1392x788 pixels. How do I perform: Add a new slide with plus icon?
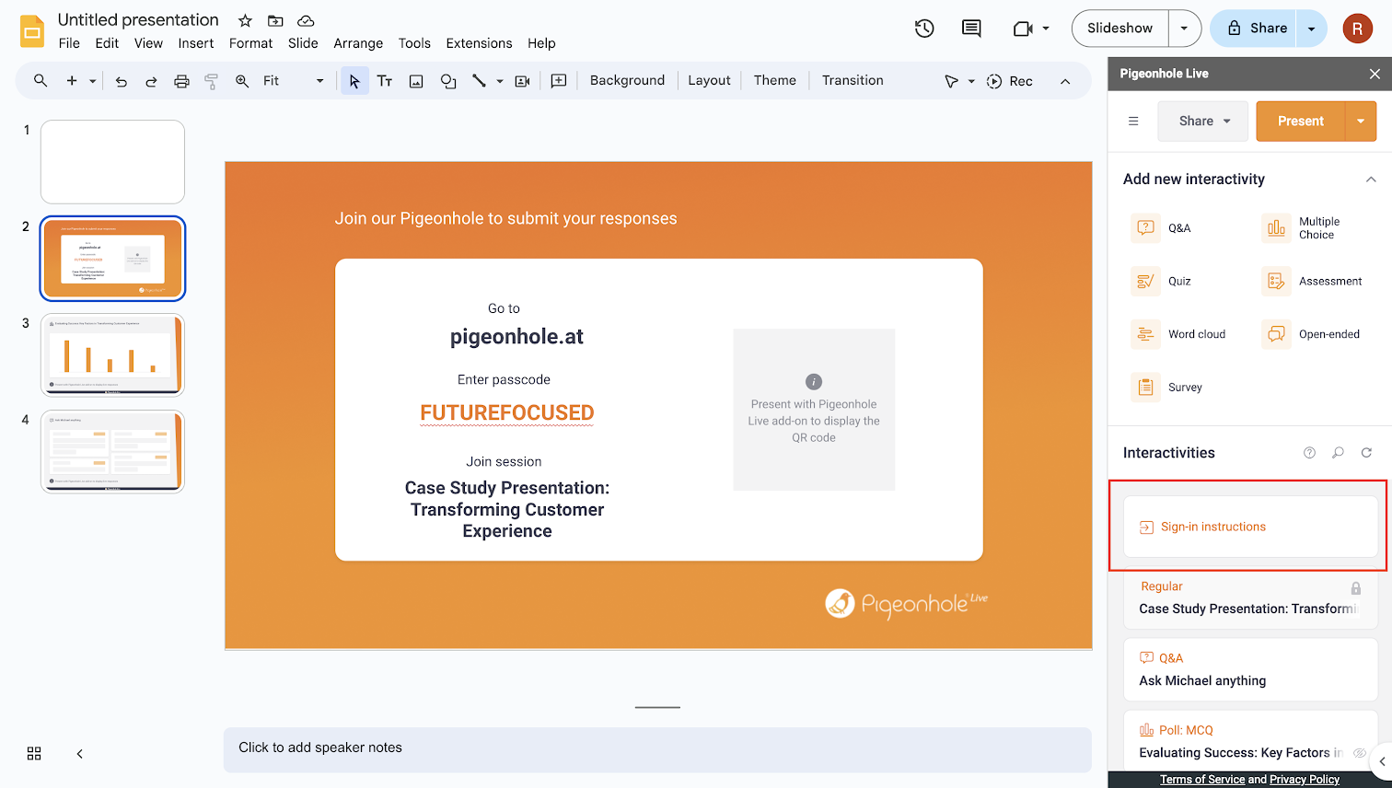(x=72, y=81)
